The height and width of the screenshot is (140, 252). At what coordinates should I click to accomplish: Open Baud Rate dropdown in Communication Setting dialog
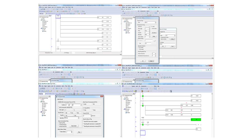click(x=147, y=34)
